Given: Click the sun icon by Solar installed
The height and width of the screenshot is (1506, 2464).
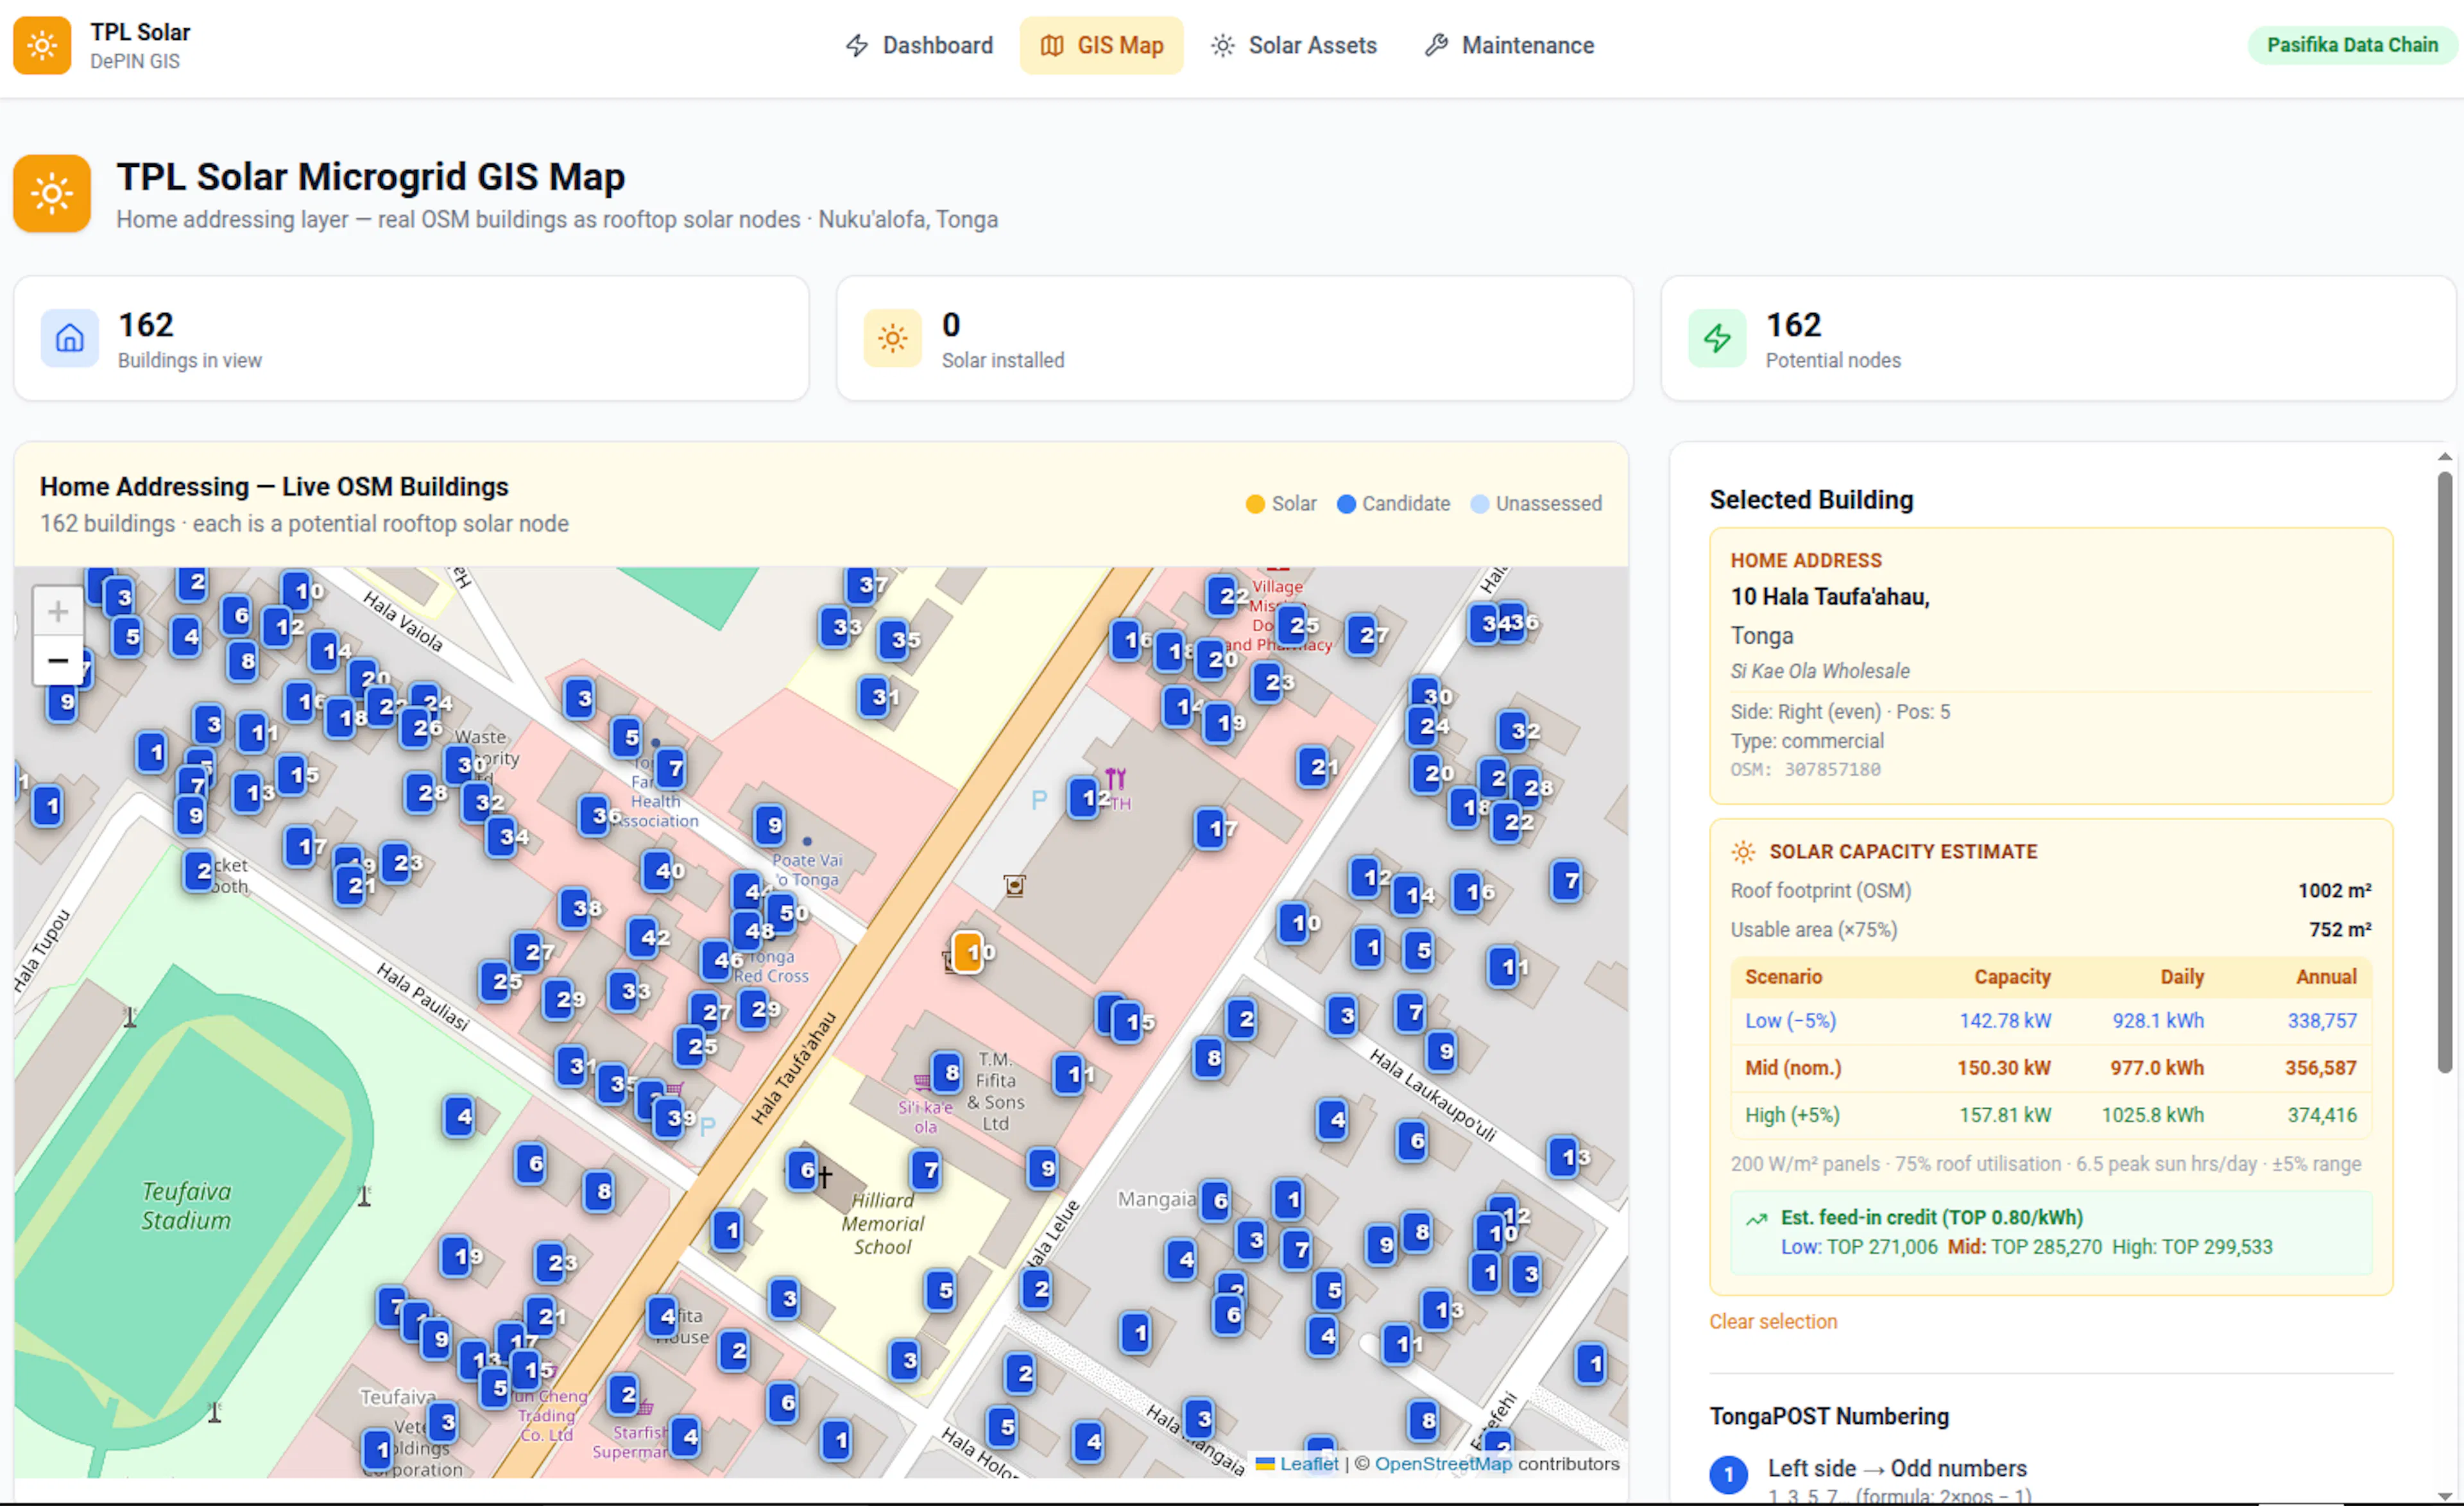Looking at the screenshot, I should (x=892, y=338).
